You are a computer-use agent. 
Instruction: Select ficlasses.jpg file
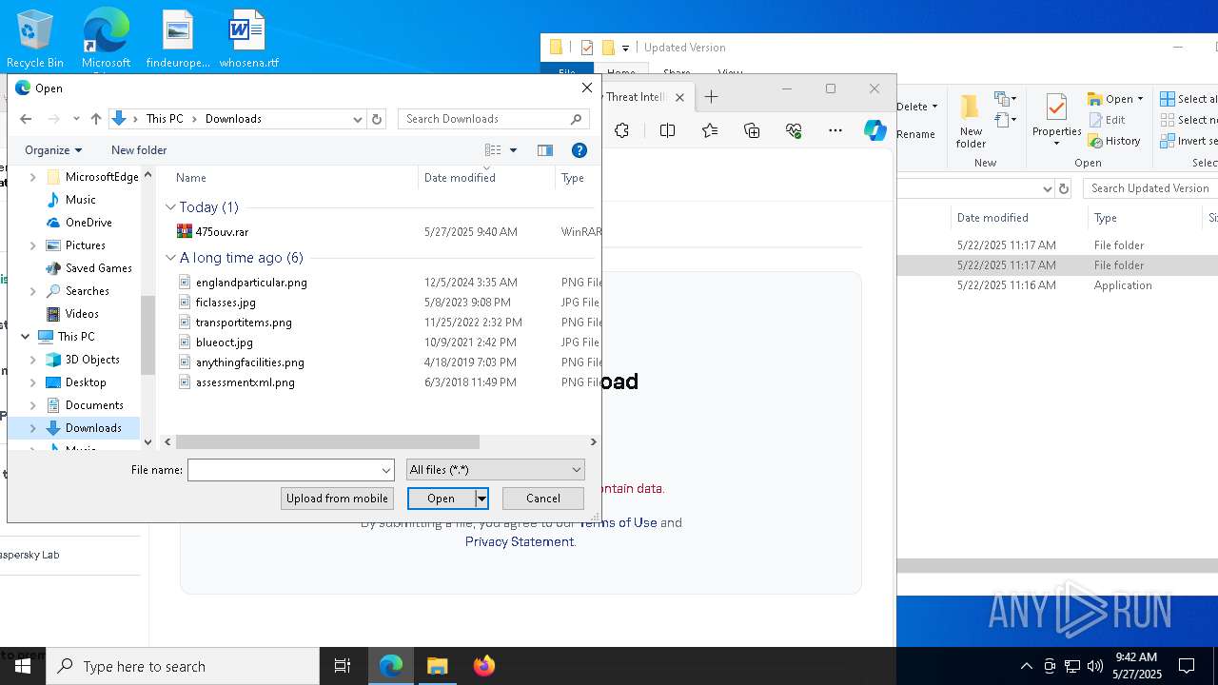pos(226,303)
